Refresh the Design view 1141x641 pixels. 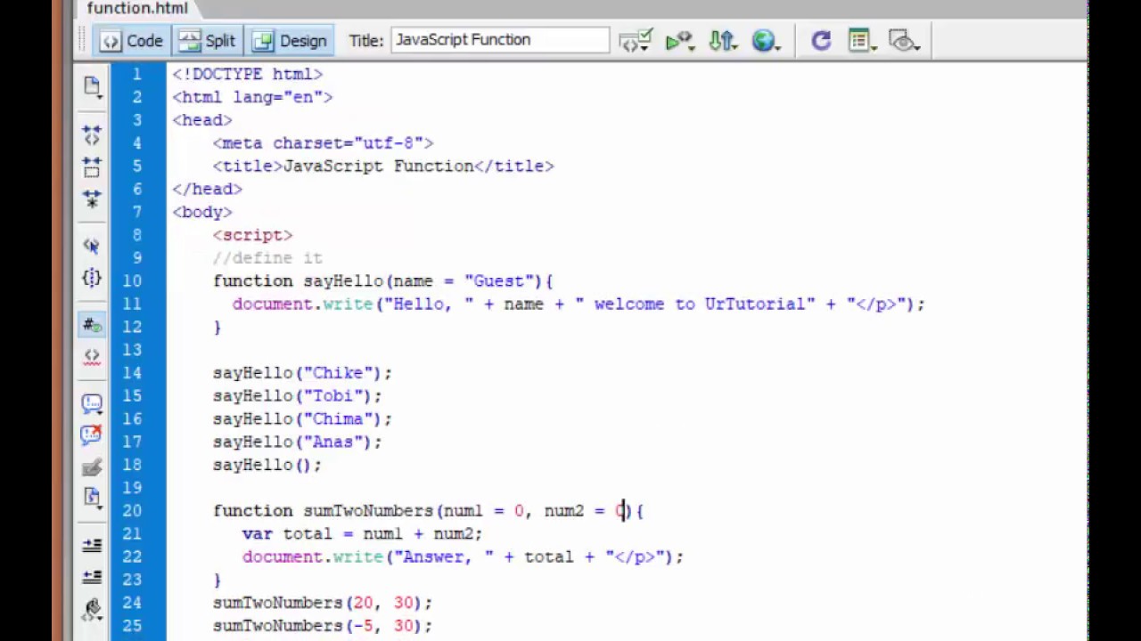(x=821, y=41)
